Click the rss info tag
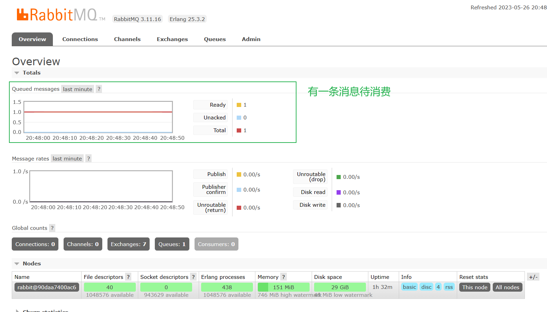Screen dimensions: 547x312 pos(449,287)
